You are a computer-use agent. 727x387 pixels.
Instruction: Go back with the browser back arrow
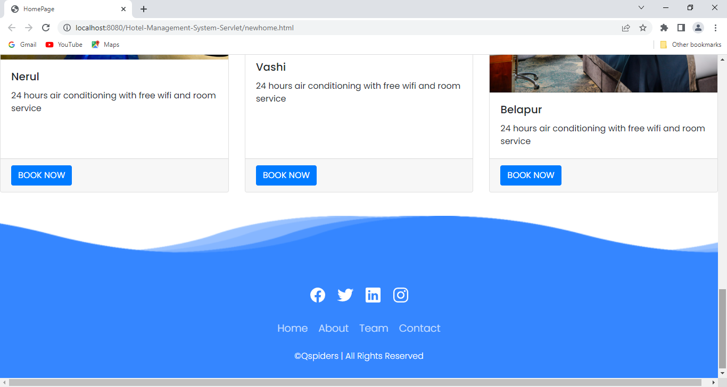pos(12,28)
